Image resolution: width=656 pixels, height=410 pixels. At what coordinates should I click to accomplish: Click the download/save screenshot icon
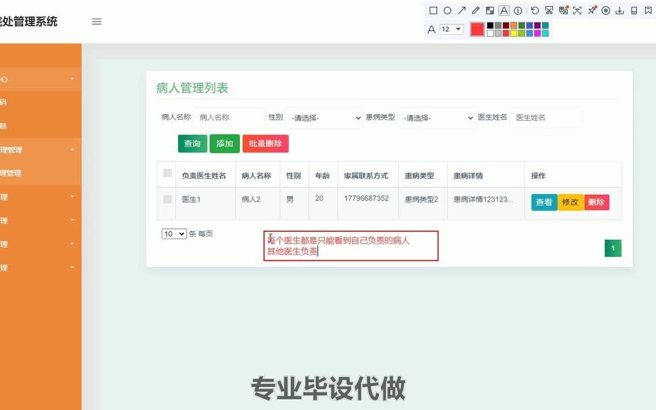tap(620, 10)
